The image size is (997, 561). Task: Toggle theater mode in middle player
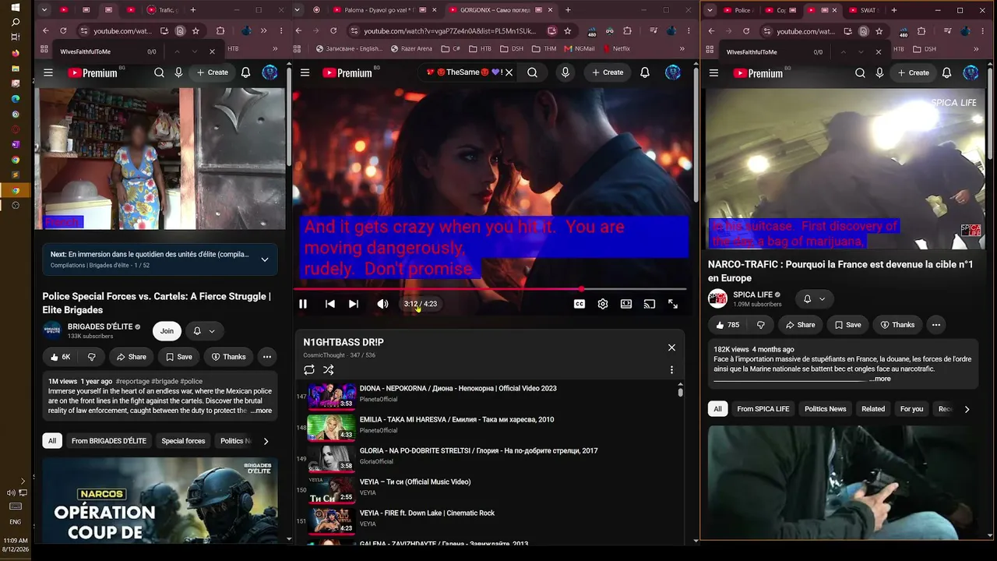(x=626, y=304)
